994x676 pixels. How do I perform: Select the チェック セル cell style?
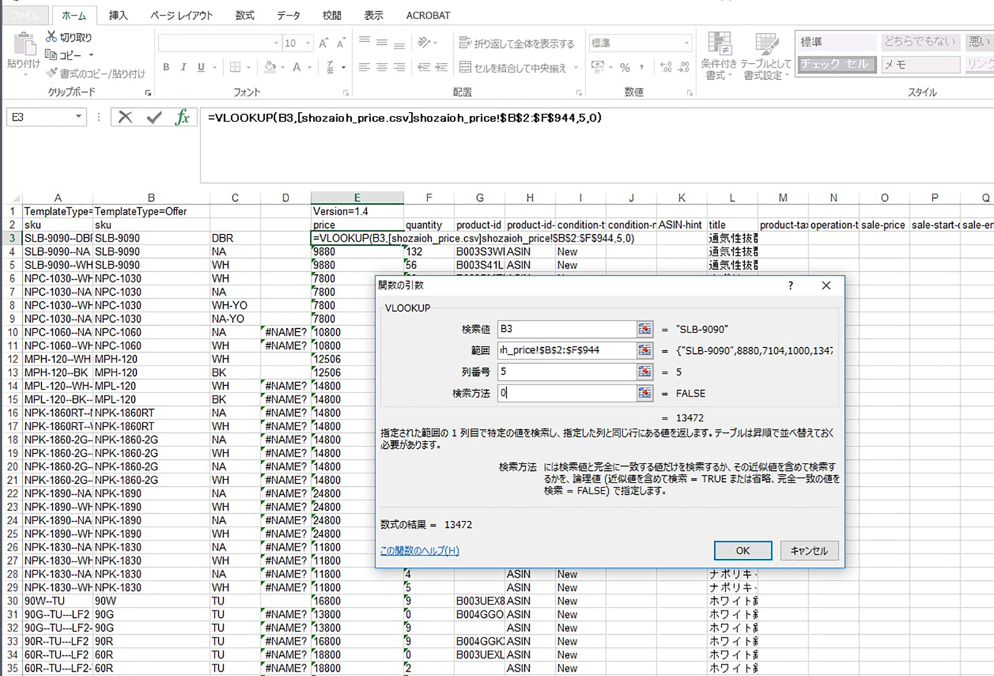click(837, 64)
